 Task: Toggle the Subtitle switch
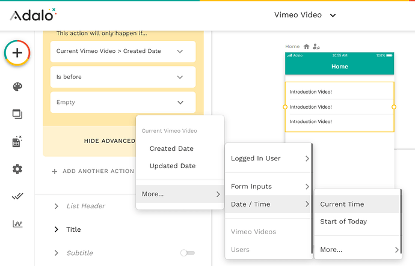click(188, 253)
